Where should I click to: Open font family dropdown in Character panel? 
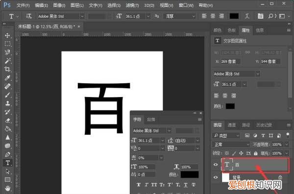pos(169,131)
